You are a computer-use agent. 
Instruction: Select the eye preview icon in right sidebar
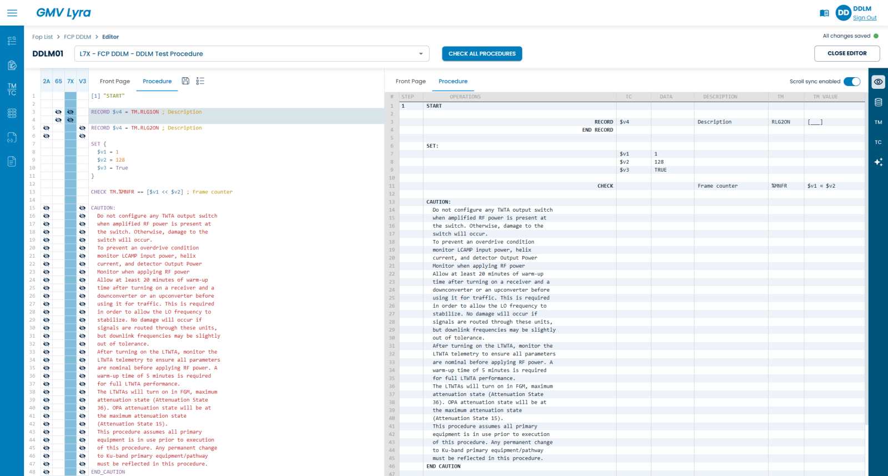point(878,82)
